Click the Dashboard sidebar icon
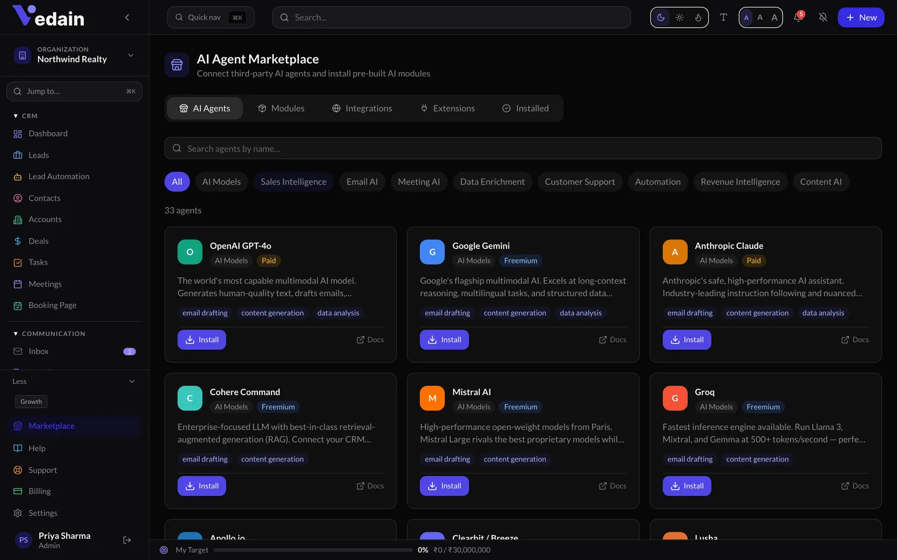This screenshot has height=560, width=897. pos(17,134)
